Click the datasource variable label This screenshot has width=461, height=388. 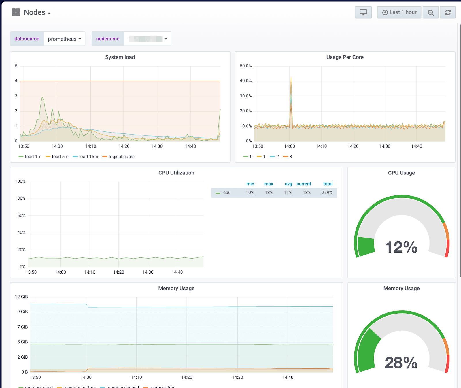27,38
